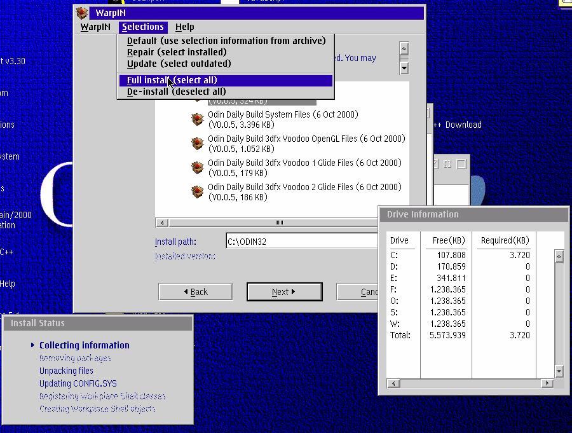Click 'Unpacking files' in Install Status
Screen dimensions: 572x433
click(x=66, y=371)
